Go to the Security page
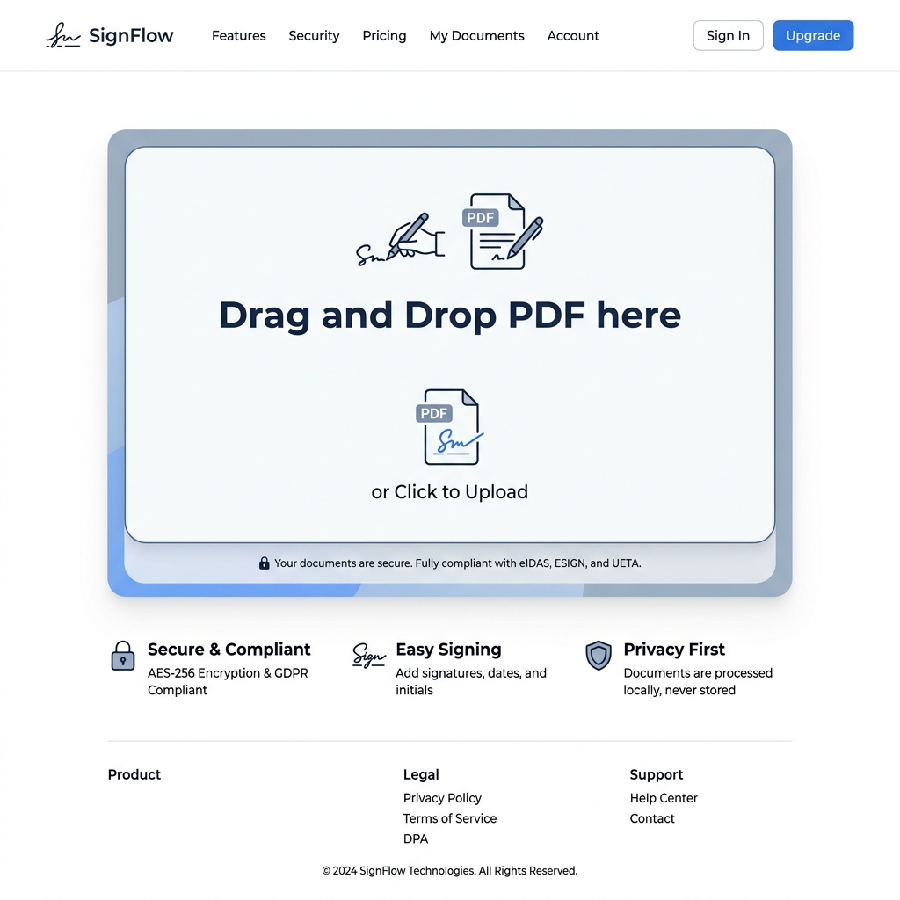The image size is (900, 900). [x=314, y=35]
